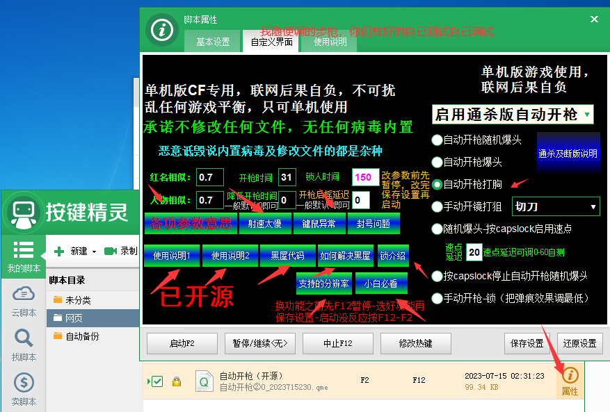Screen dimensions: 610x412
Task: Click the 录制 camera icon
Action: [x=111, y=252]
